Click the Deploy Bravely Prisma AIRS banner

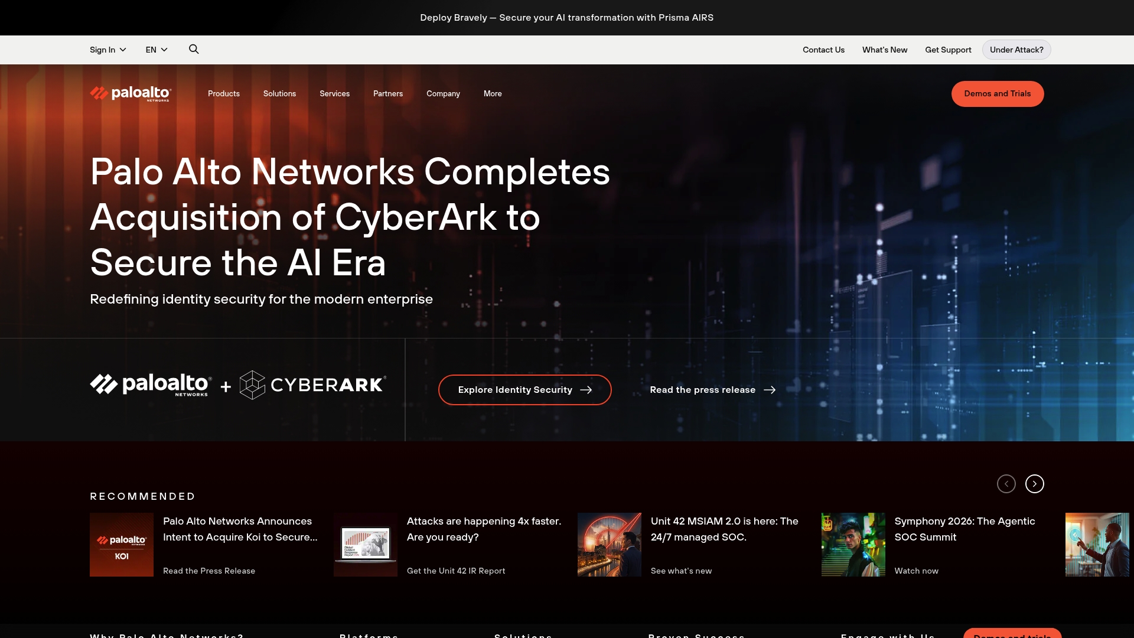pos(566,18)
